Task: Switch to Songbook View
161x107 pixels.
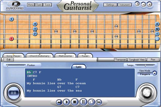Action: point(137,60)
